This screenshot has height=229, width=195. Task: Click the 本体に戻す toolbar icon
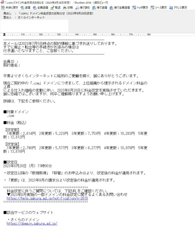[x=3, y=7]
